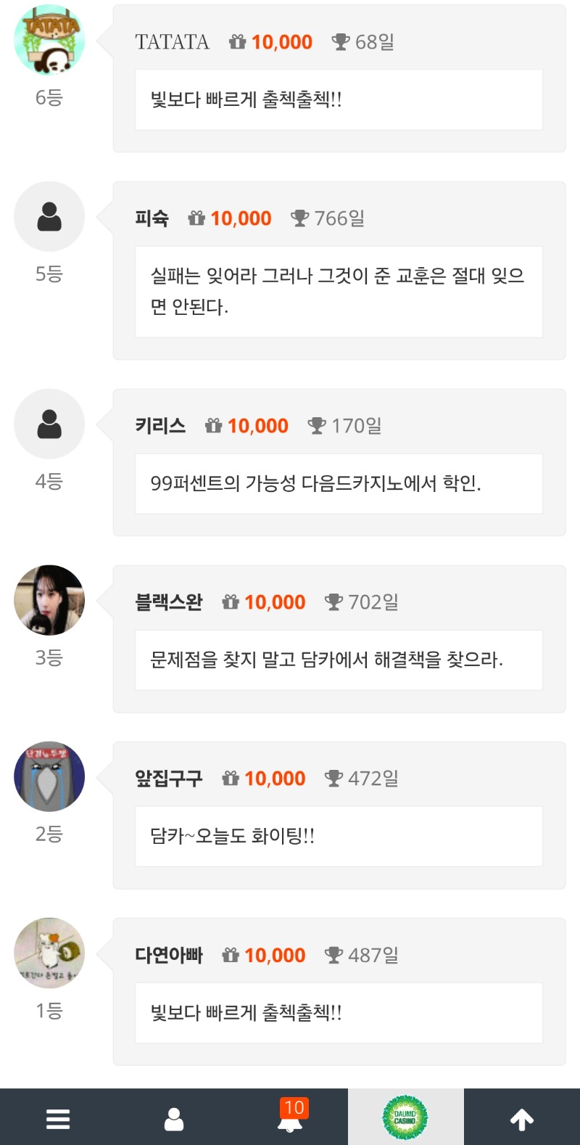The height and width of the screenshot is (1145, 580).
Task: Click the username TATATA
Action: (x=172, y=42)
